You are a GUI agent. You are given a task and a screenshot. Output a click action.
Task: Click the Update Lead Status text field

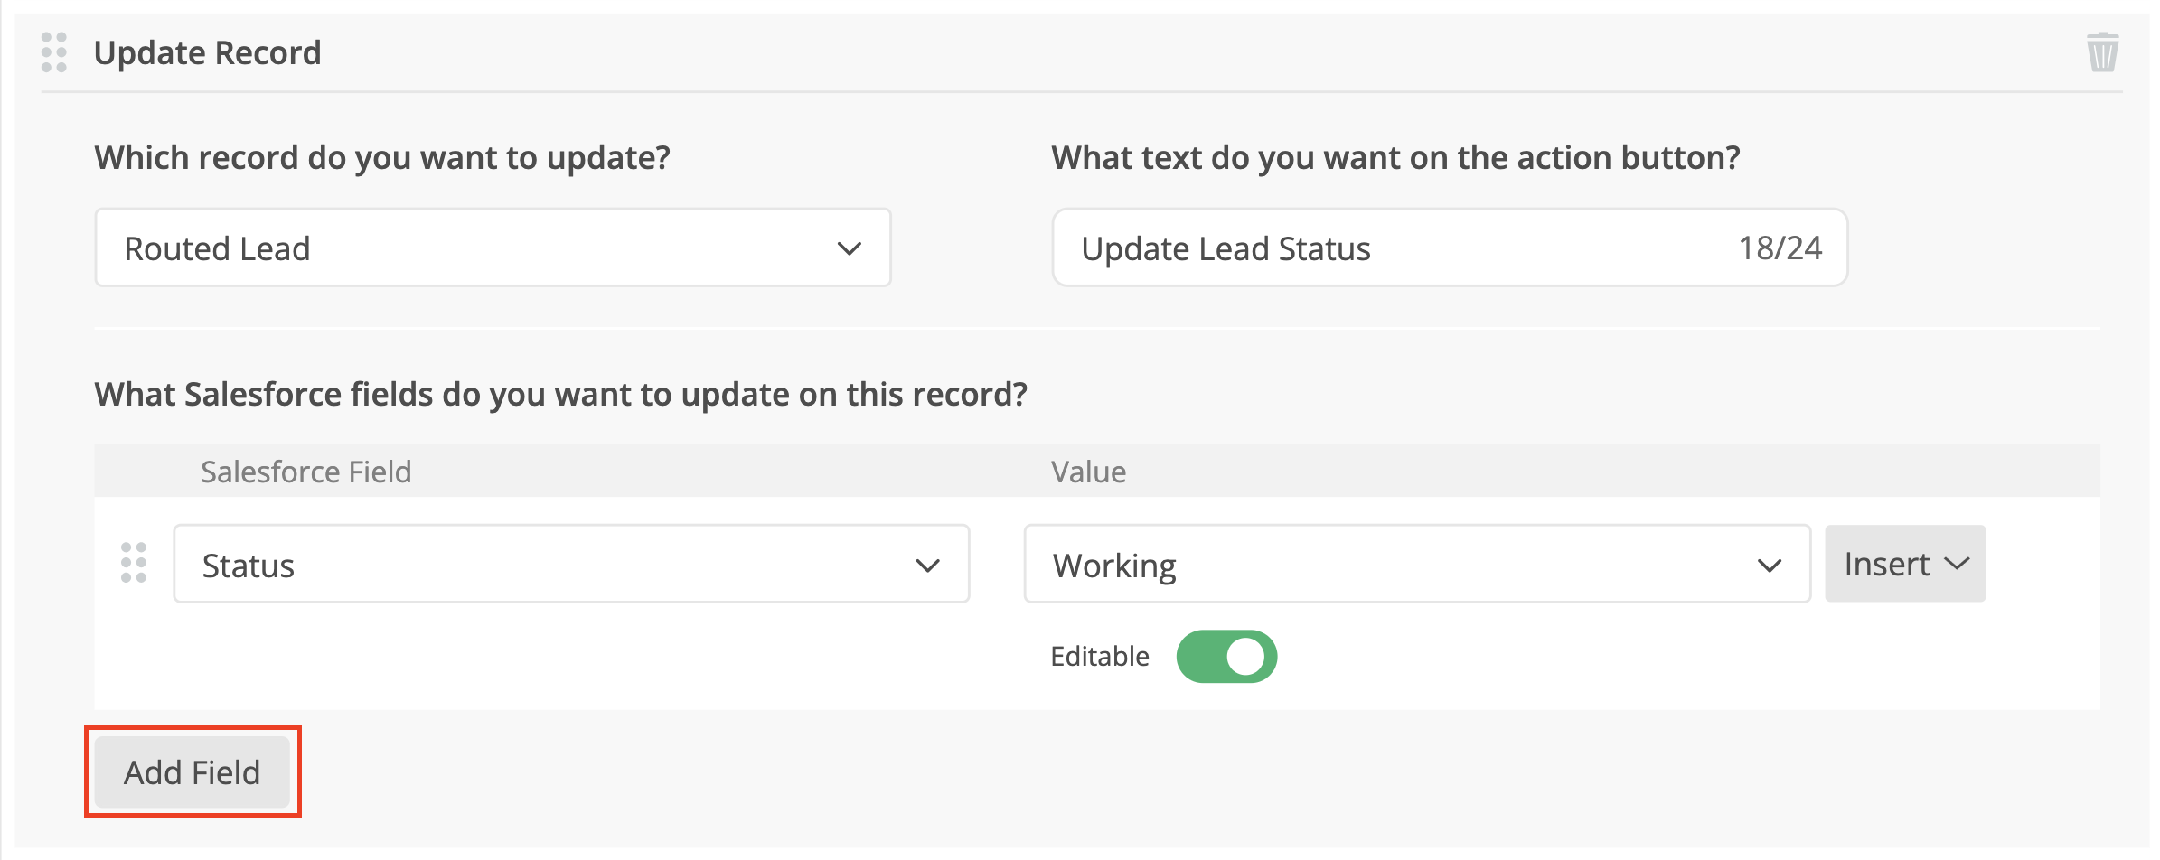click(x=1392, y=248)
